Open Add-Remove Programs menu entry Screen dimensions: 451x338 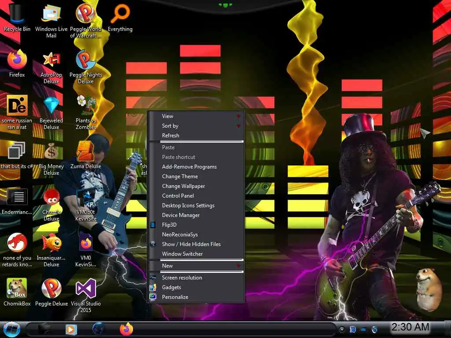coord(196,167)
